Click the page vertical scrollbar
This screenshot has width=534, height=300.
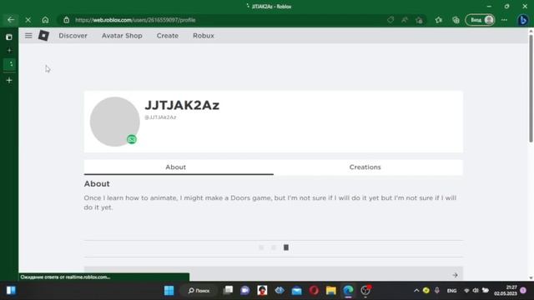pos(531,88)
